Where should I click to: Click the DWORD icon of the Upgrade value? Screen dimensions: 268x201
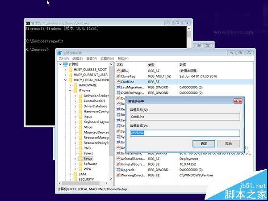click(118, 170)
